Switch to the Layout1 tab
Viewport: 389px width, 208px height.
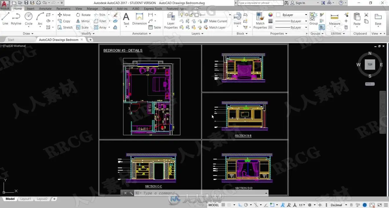[26, 199]
